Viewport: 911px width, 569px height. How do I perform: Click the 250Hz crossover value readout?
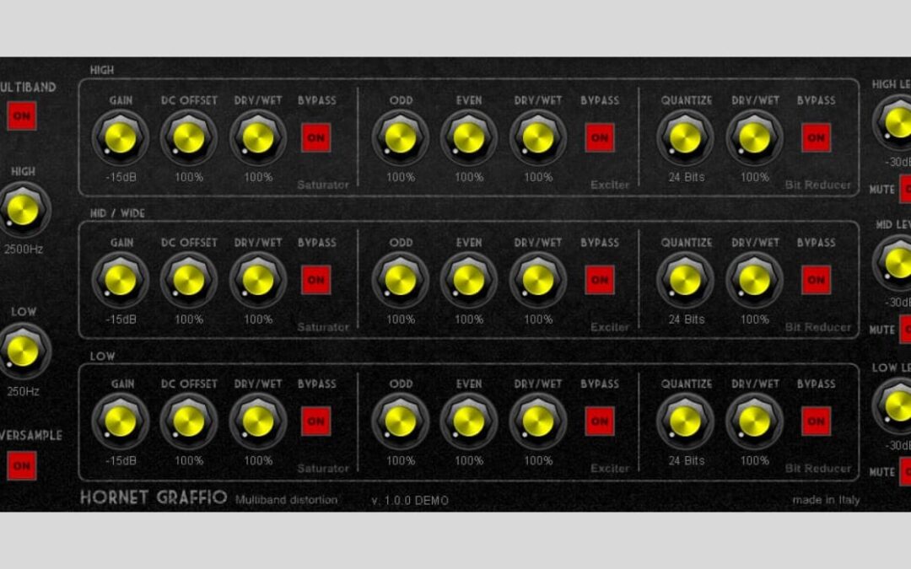[24, 391]
